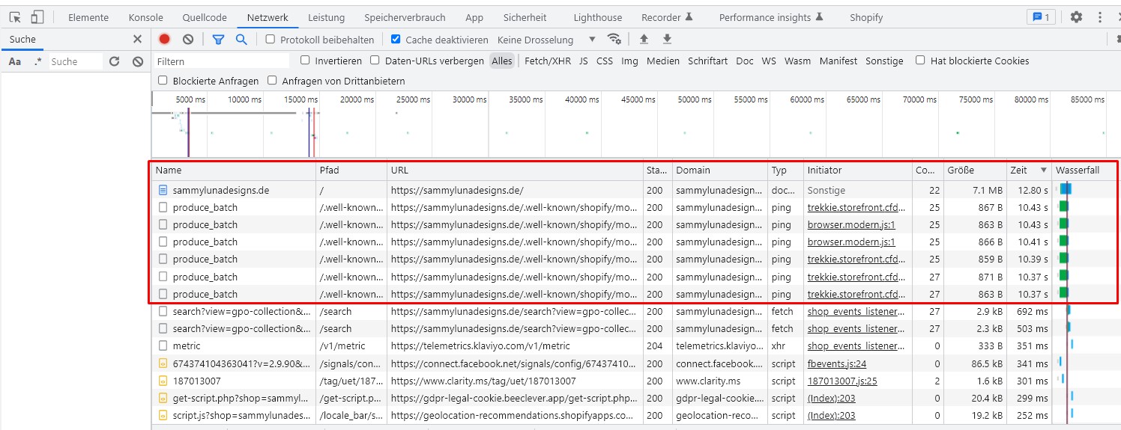Click the telemetrics.klaviyo domain cell
Image resolution: width=1121 pixels, height=430 pixels.
[x=720, y=345]
